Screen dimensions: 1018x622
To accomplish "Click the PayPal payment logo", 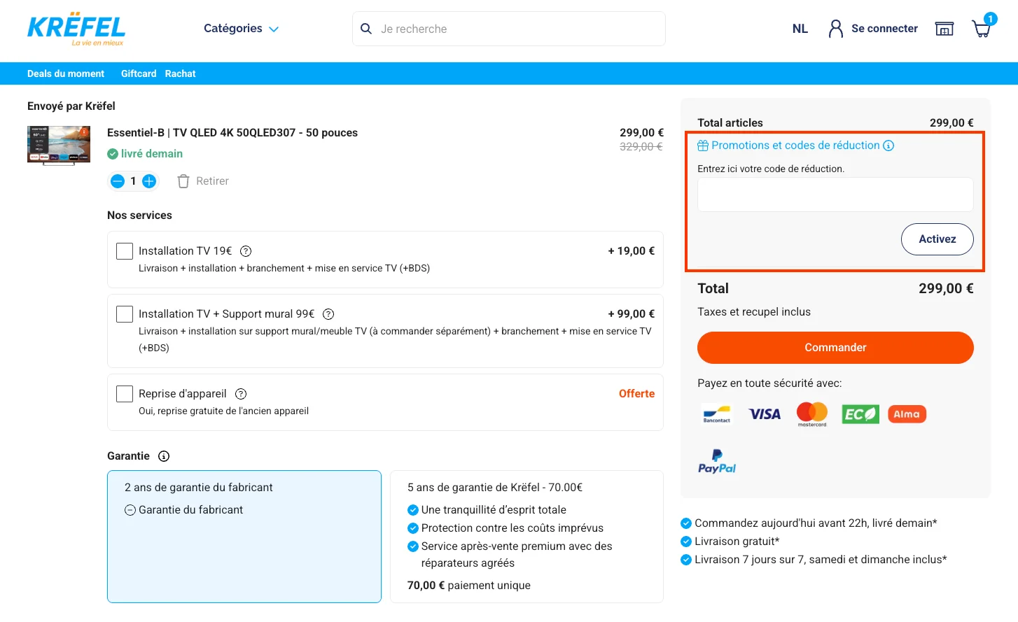I will click(717, 462).
